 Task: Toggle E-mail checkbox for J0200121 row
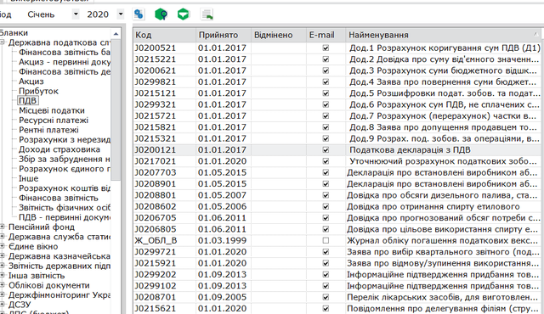click(326, 150)
